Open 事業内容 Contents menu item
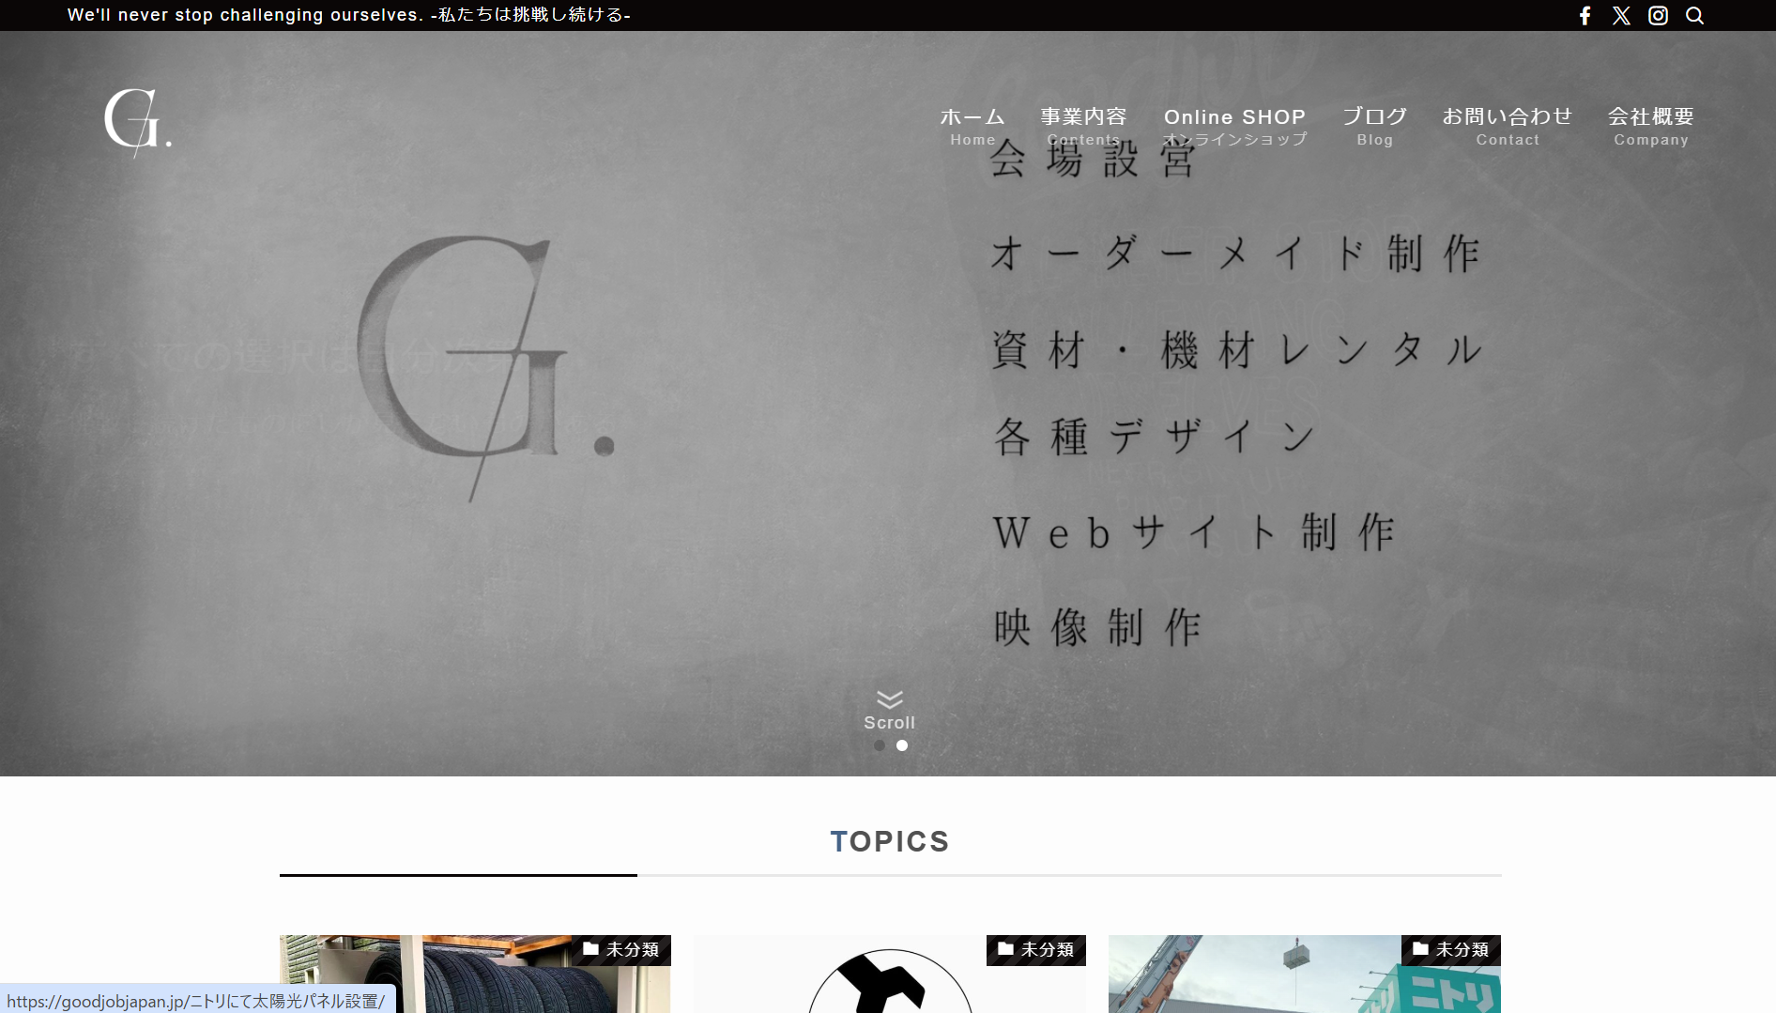The height and width of the screenshot is (1013, 1776). 1083,126
